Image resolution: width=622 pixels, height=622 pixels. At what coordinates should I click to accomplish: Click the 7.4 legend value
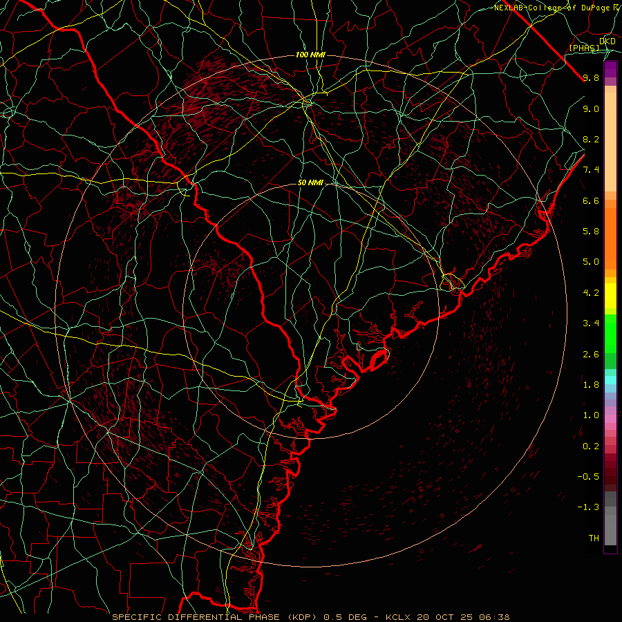591,170
